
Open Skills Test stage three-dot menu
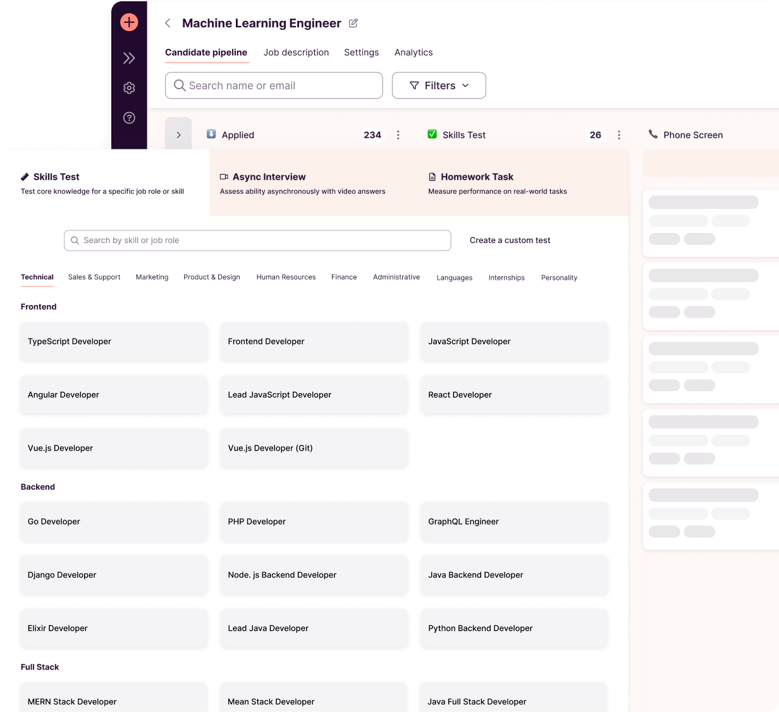point(619,135)
